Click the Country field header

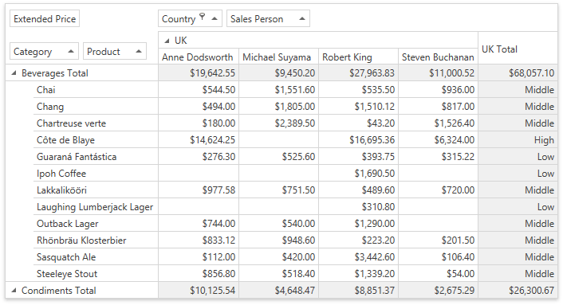(x=190, y=18)
